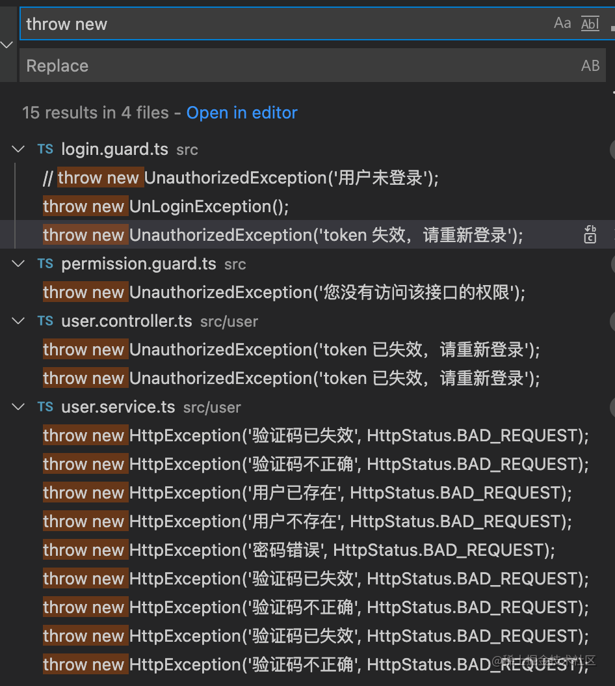The height and width of the screenshot is (686, 615).
Task: Click the login.guard.ts TypeScript file icon
Action: [x=46, y=149]
